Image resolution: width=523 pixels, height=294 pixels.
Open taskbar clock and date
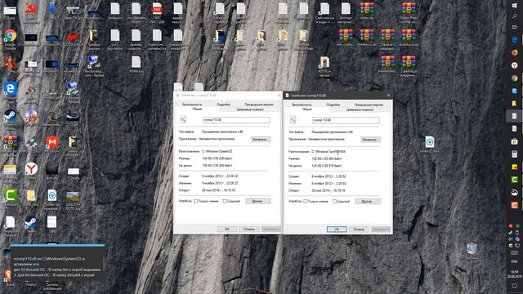[514, 274]
